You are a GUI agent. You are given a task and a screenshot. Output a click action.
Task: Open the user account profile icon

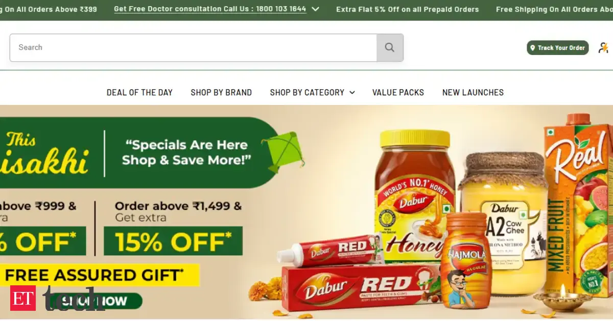click(x=604, y=47)
